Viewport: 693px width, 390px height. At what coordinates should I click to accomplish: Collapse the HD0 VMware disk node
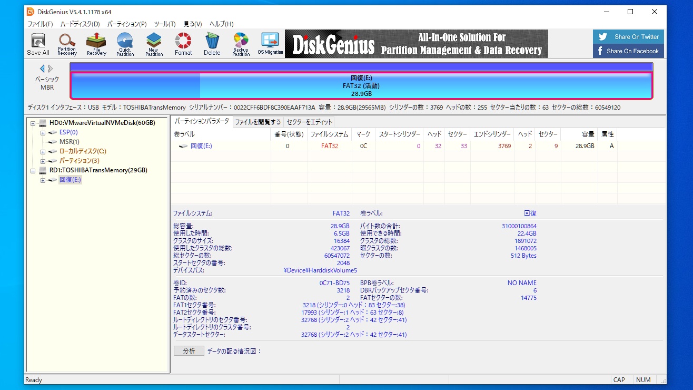33,123
